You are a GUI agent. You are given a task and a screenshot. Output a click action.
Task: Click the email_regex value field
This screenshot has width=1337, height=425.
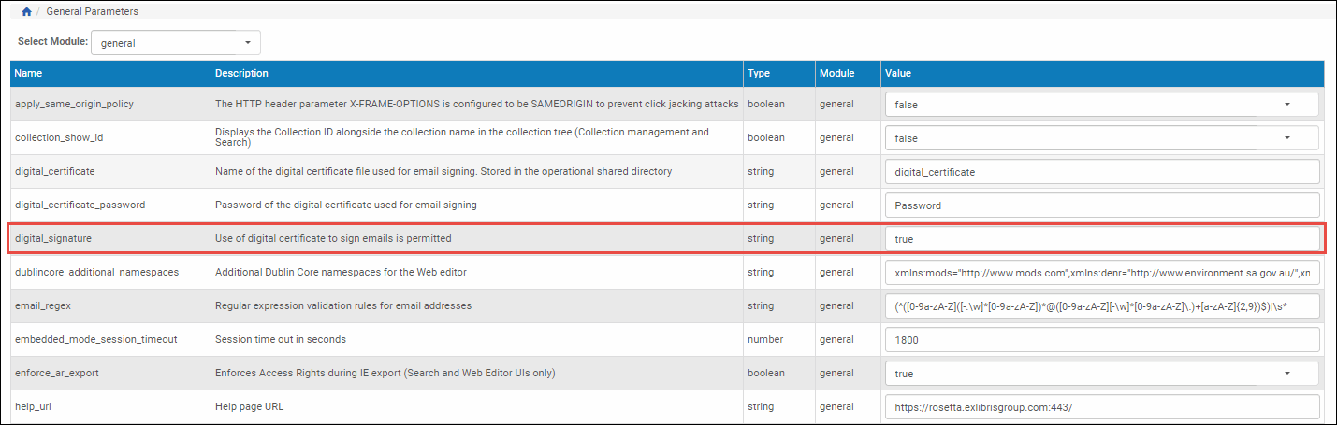coord(1101,306)
